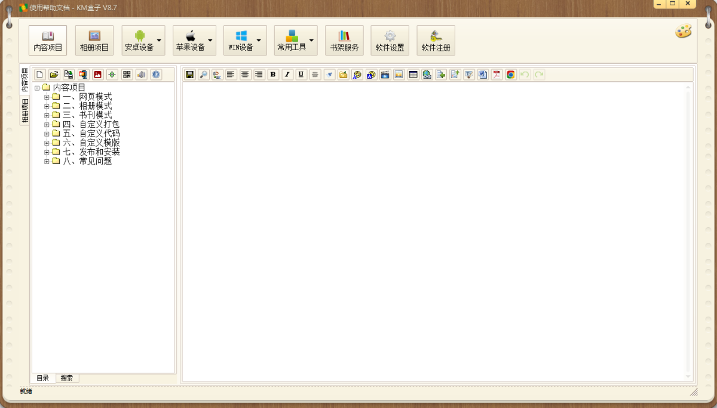Open 软件设置 settings button
The image size is (717, 408).
pos(390,41)
